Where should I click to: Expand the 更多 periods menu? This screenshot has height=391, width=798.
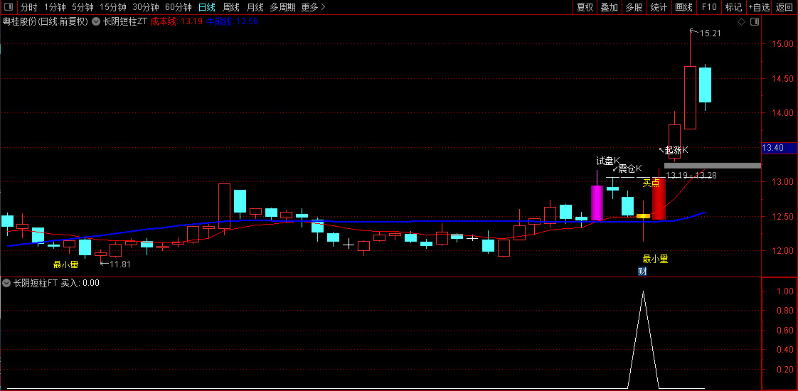point(313,7)
